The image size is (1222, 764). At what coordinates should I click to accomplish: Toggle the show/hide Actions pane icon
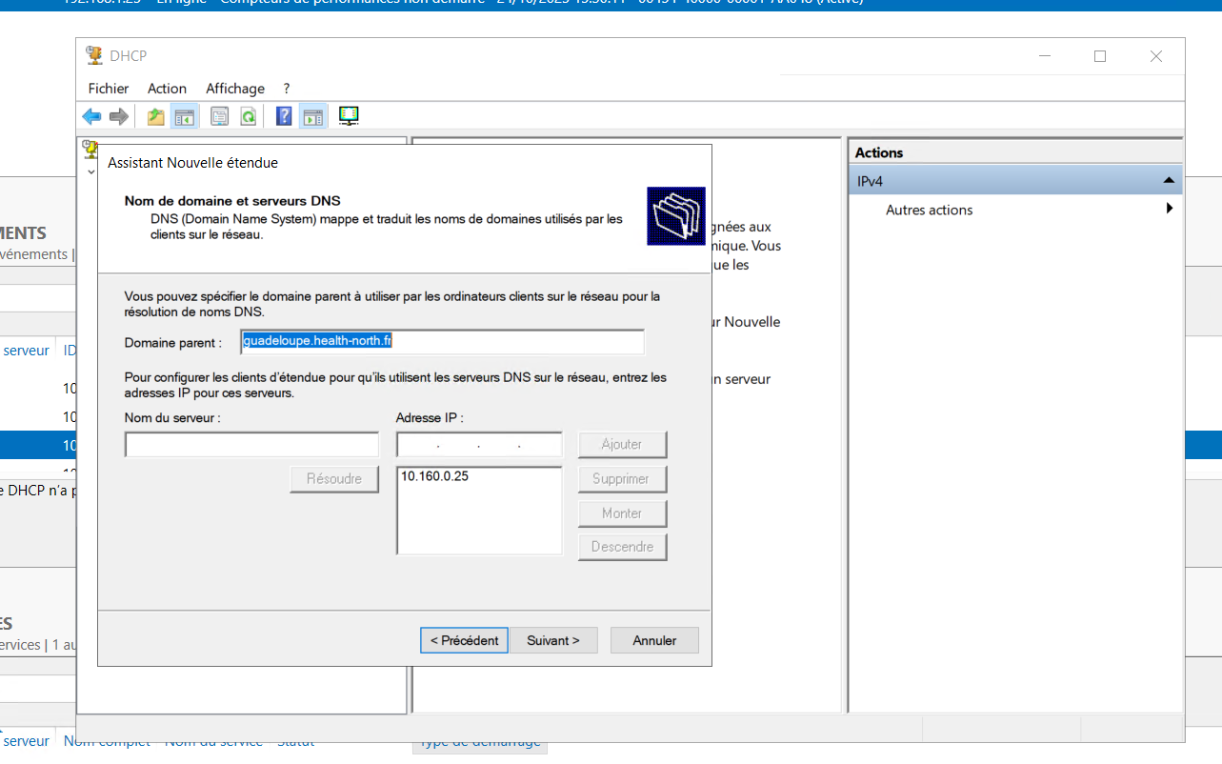312,116
